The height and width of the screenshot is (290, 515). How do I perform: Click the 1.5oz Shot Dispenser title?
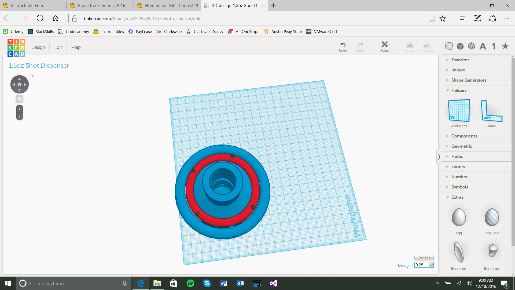coord(39,66)
